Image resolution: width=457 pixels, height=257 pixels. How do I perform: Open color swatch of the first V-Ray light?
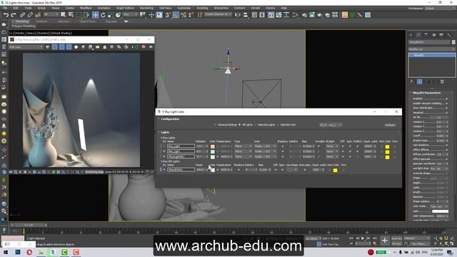213,146
